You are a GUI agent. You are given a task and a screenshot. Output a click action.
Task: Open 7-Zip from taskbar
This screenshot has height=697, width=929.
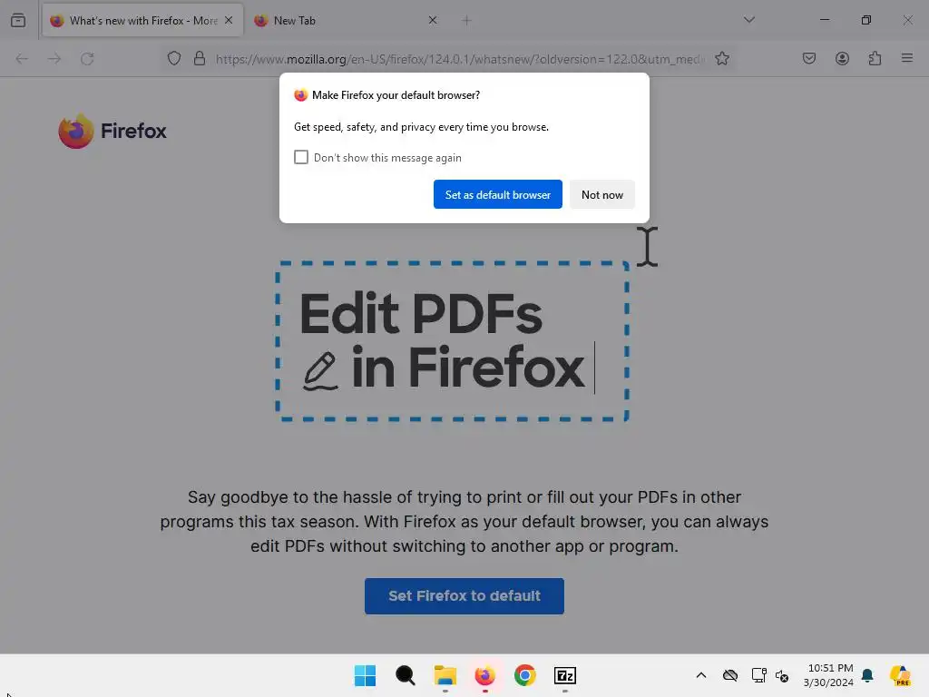(564, 675)
